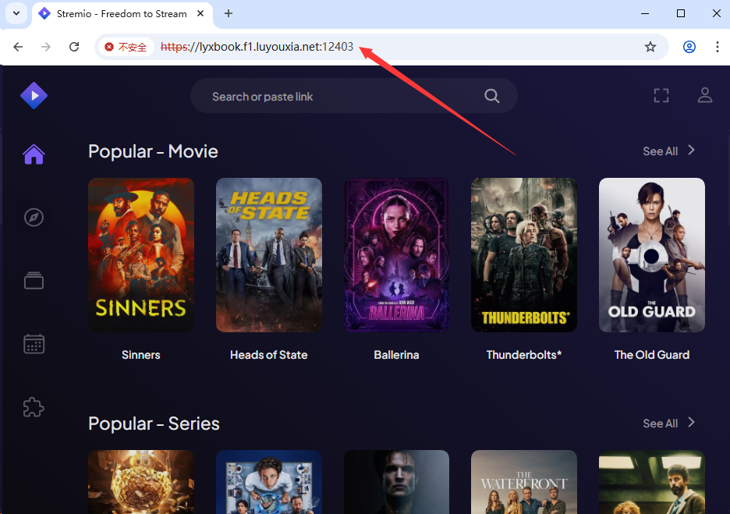Select the Stremio - Freedom to Stream tab
Screen dimensions: 730x514
point(122,14)
